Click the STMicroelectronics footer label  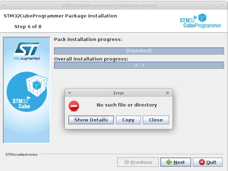[x=21, y=154]
